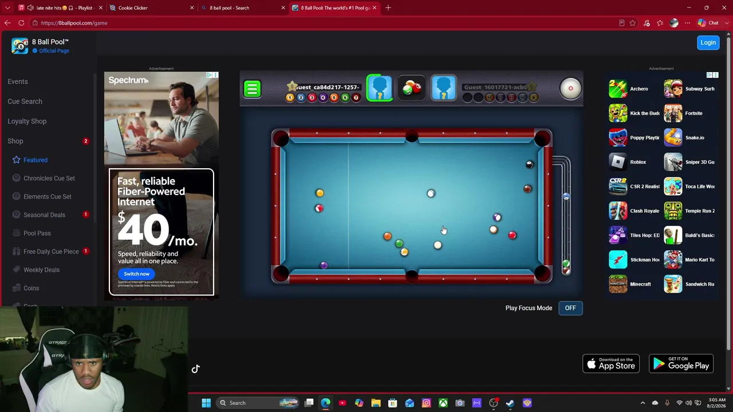Click Download on the App Store badge
733x412 pixels.
(x=611, y=363)
